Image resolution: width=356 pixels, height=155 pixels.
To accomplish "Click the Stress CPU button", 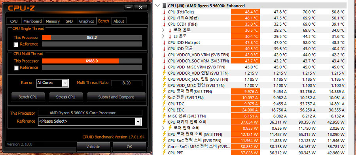I will (66, 97).
